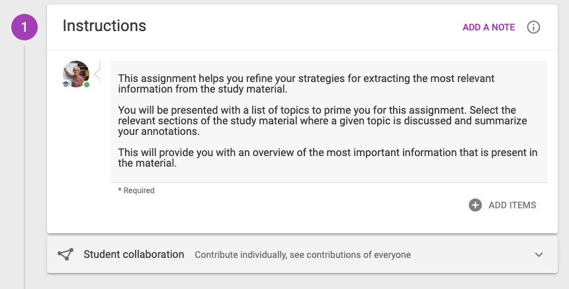Click the plus circle icon for adding items
Viewport: 569px width, 289px height.
(x=475, y=205)
